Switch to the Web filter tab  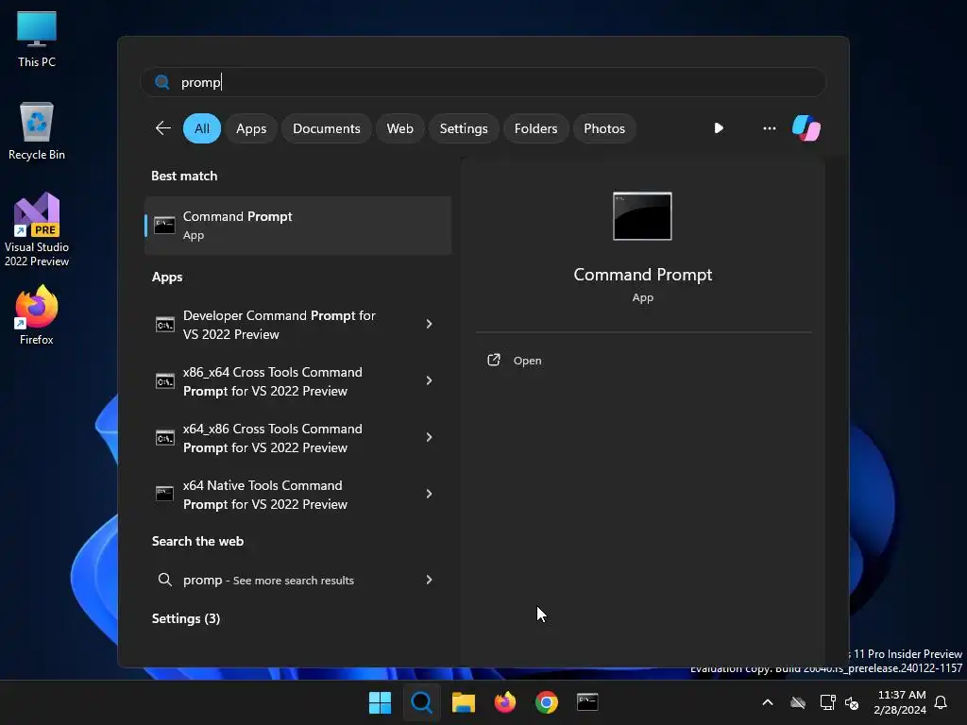[x=399, y=128]
